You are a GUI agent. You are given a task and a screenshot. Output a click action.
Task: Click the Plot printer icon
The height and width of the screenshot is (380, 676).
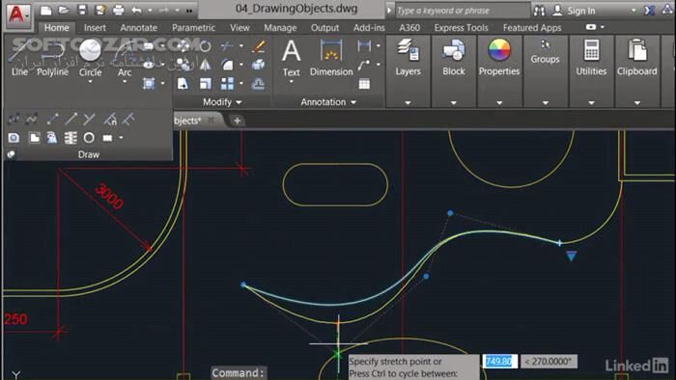pyautogui.click(x=118, y=10)
